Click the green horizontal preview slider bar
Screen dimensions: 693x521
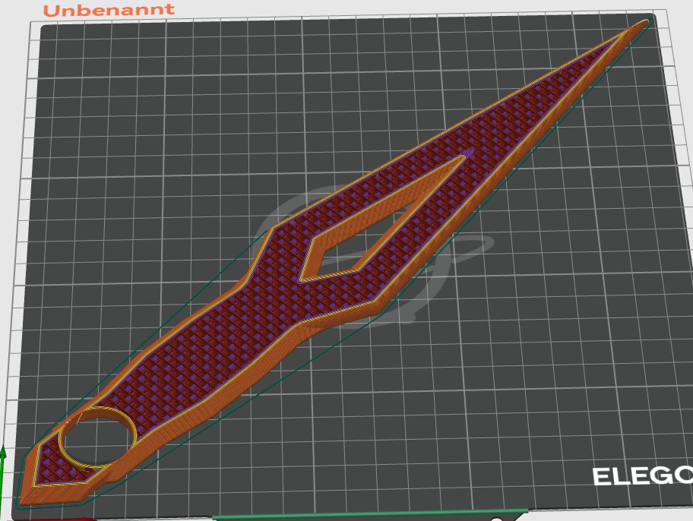coord(370,514)
